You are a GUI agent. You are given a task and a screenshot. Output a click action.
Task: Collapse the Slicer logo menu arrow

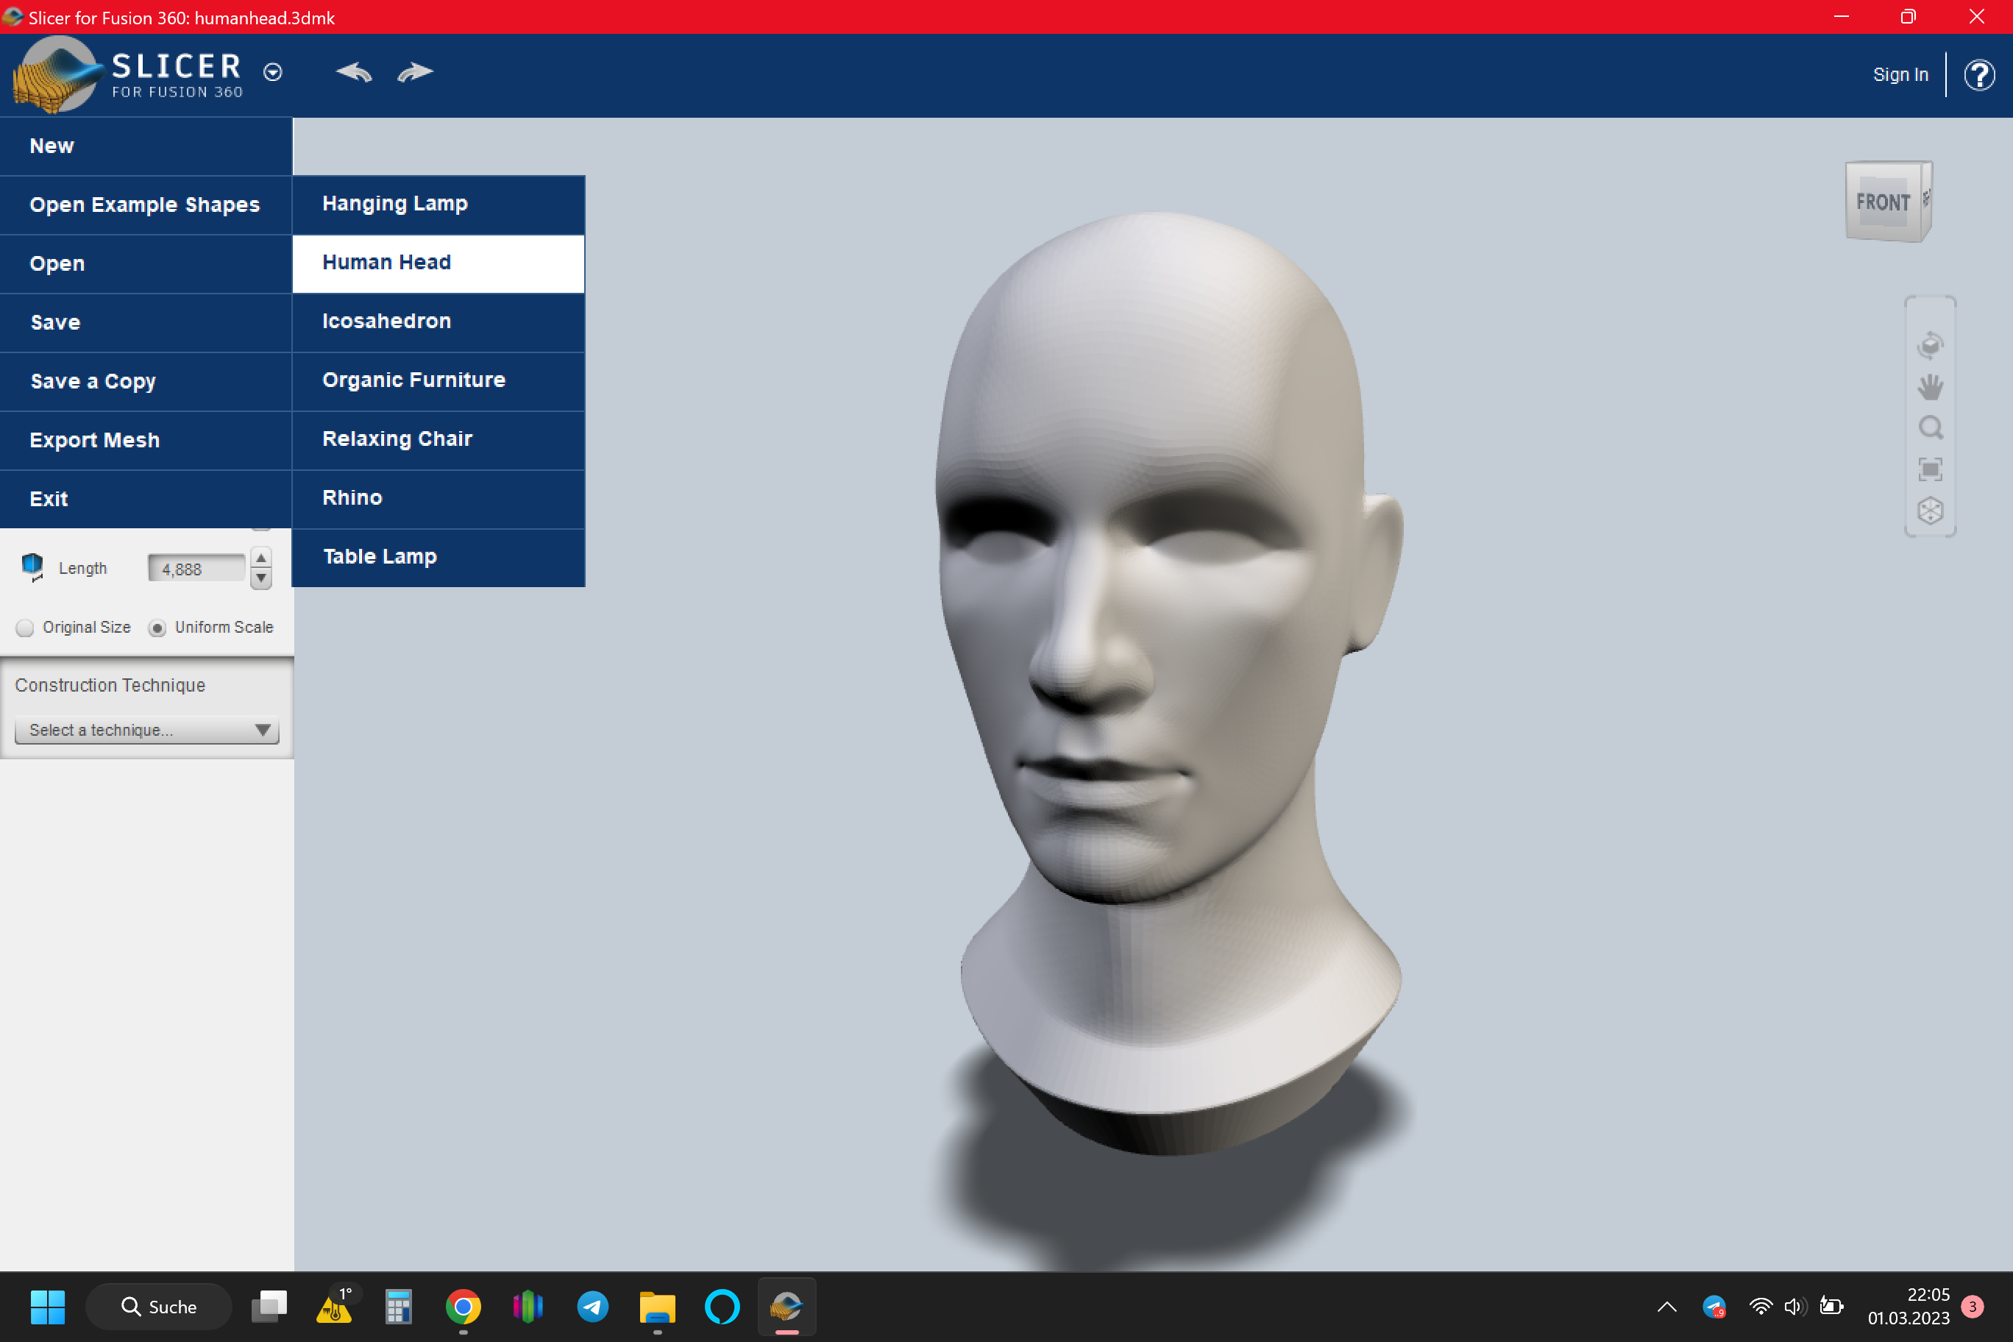click(x=273, y=73)
